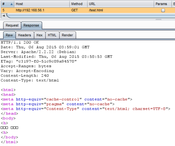Sort table by Method column
The height and width of the screenshot is (146, 175).
(x=78, y=4)
